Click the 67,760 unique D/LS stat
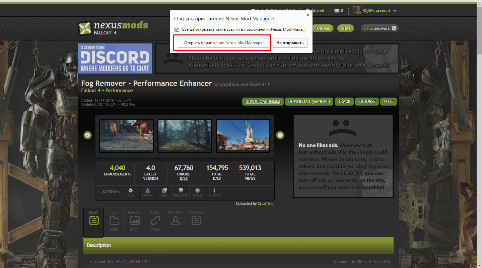Screen dimensions: 482x268 [x=184, y=168]
